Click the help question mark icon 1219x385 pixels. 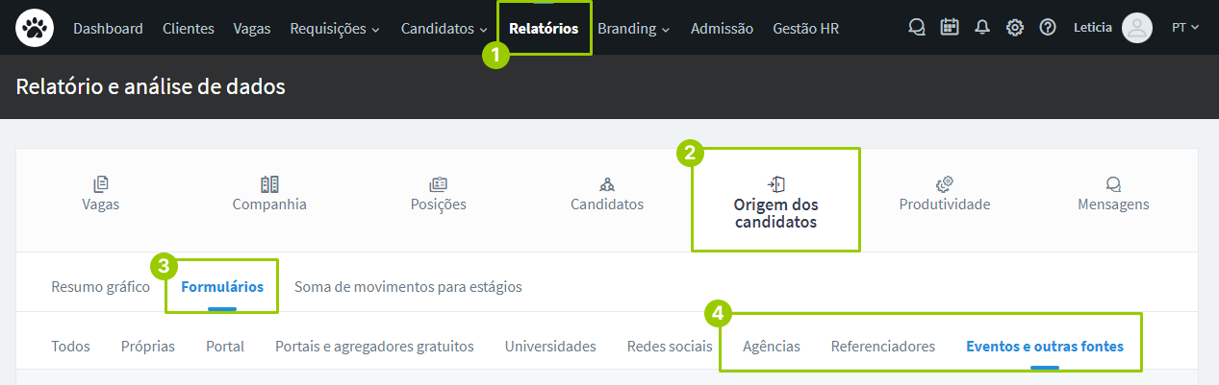click(x=1048, y=28)
